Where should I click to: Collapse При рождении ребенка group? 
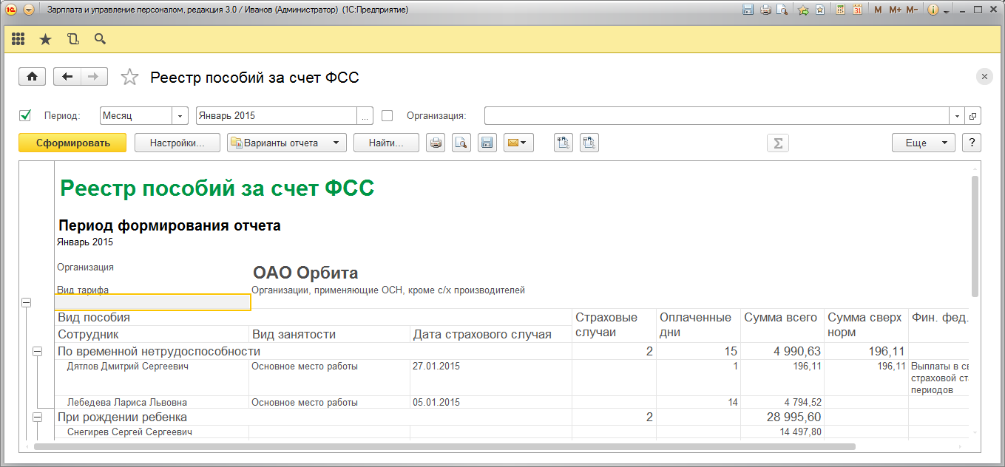click(x=38, y=417)
